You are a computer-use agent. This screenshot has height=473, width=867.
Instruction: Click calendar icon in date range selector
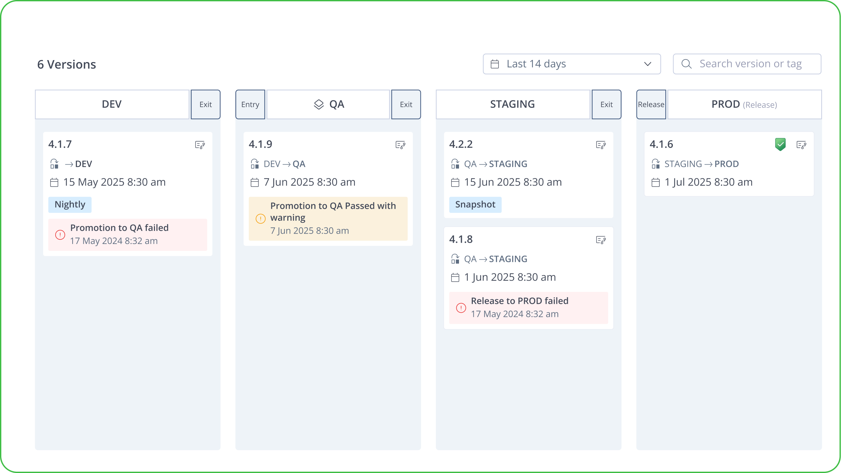tap(495, 64)
